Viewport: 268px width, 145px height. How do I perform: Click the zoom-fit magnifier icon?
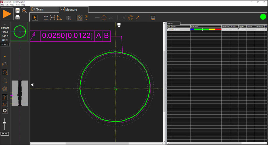click(x=24, y=10)
